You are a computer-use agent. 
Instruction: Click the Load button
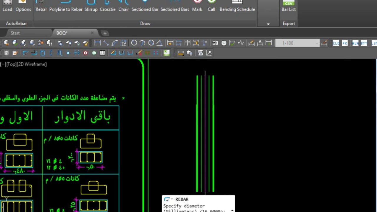pyautogui.click(x=7, y=6)
